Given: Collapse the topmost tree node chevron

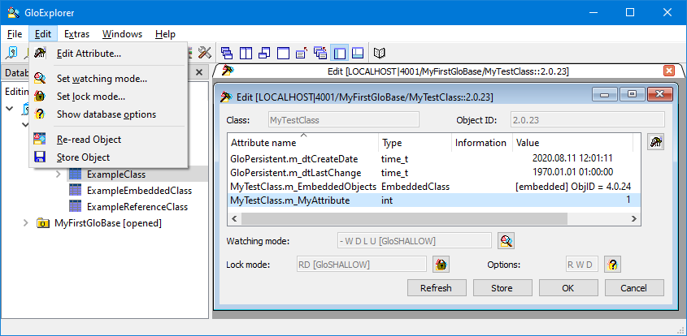Looking at the screenshot, I should (x=10, y=108).
